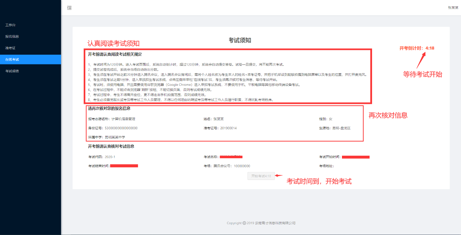
Task: Click the 身份证号 number value
Action: (x=121, y=128)
